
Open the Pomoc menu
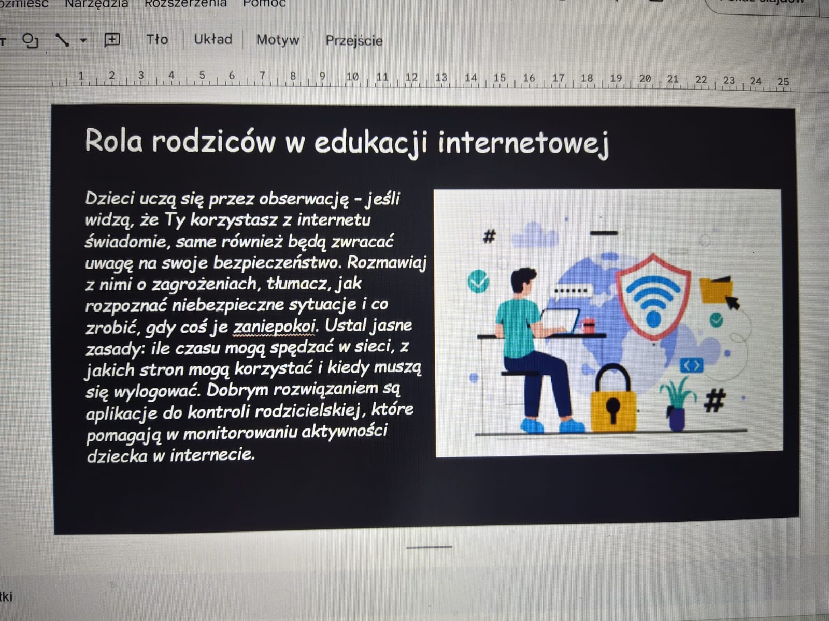point(264,4)
